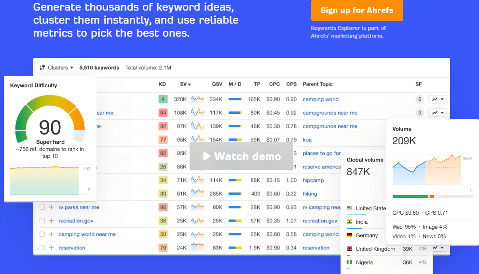This screenshot has height=274, width=479.
Task: Click the sparkline trend icon in 57K row
Action: click(x=197, y=207)
